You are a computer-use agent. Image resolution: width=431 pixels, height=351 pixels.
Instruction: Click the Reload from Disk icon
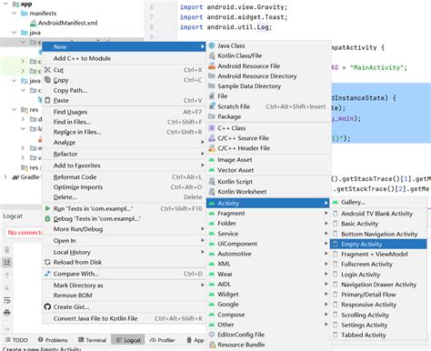click(x=47, y=262)
